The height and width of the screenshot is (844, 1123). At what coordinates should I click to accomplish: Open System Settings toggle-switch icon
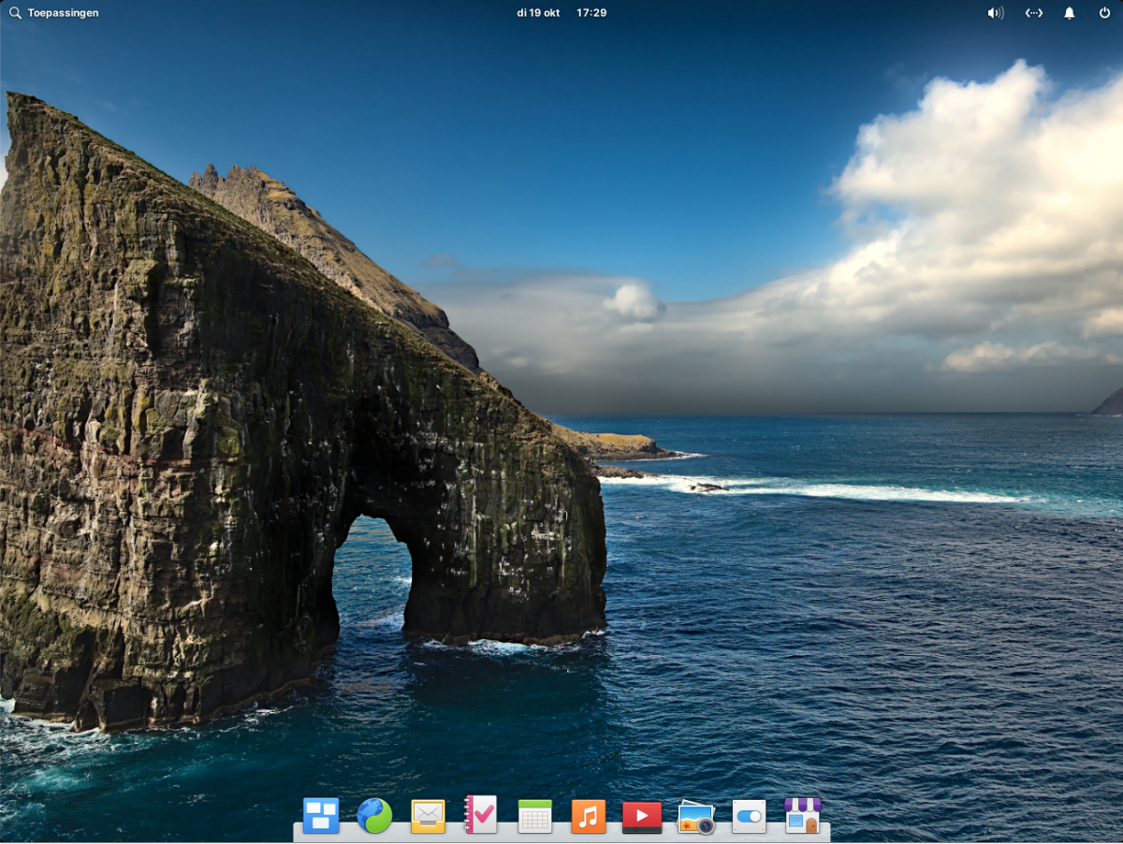pos(749,816)
